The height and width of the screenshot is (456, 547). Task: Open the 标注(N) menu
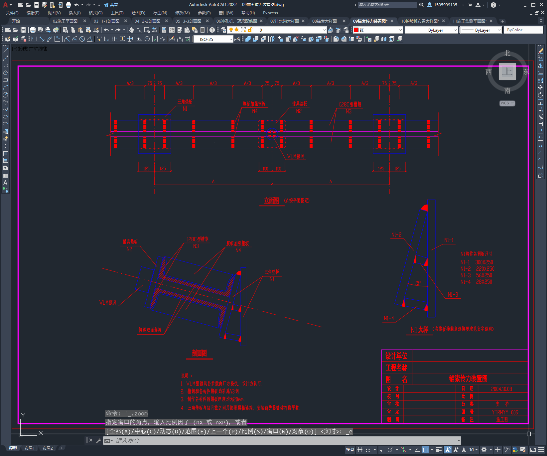(160, 13)
